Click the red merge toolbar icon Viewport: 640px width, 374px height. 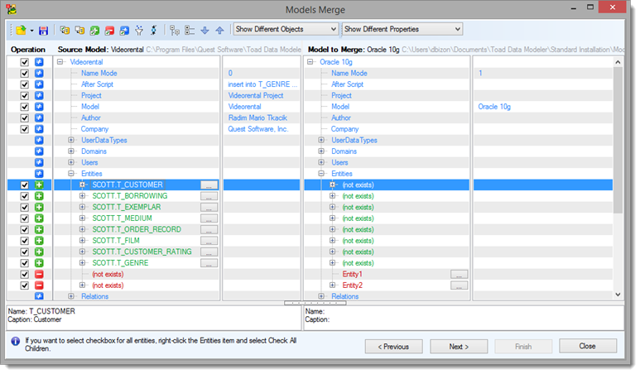click(109, 30)
